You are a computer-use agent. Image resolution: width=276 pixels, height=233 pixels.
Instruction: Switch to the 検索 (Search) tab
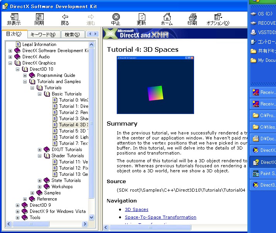click(x=72, y=35)
